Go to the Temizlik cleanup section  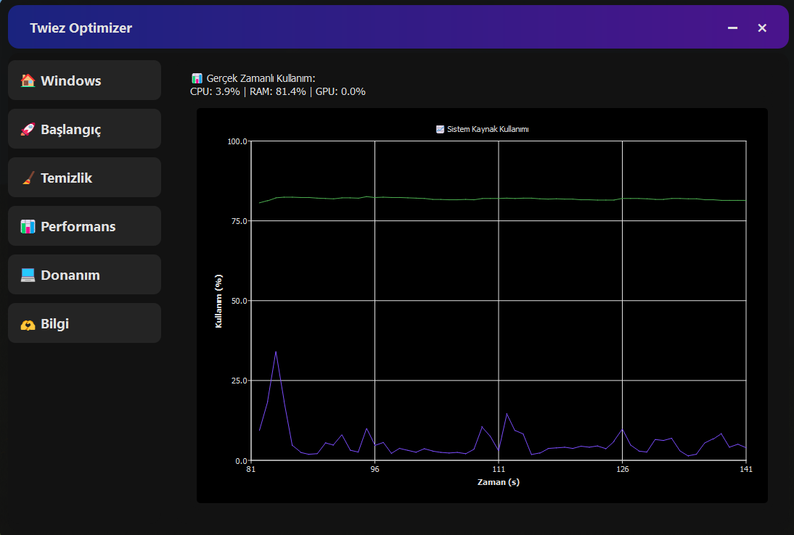pos(85,177)
